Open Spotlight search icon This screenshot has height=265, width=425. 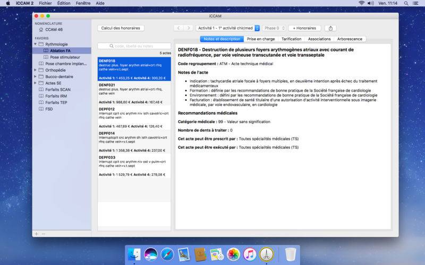[x=406, y=3]
